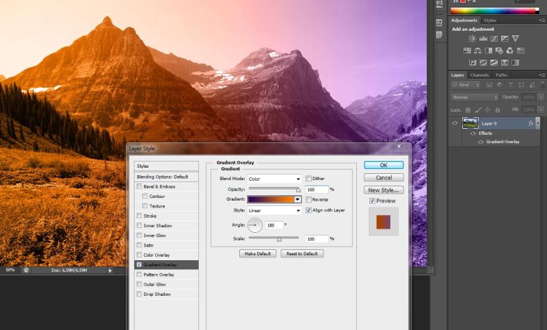Click the Cancel button
Image resolution: width=547 pixels, height=330 pixels.
pyautogui.click(x=384, y=178)
